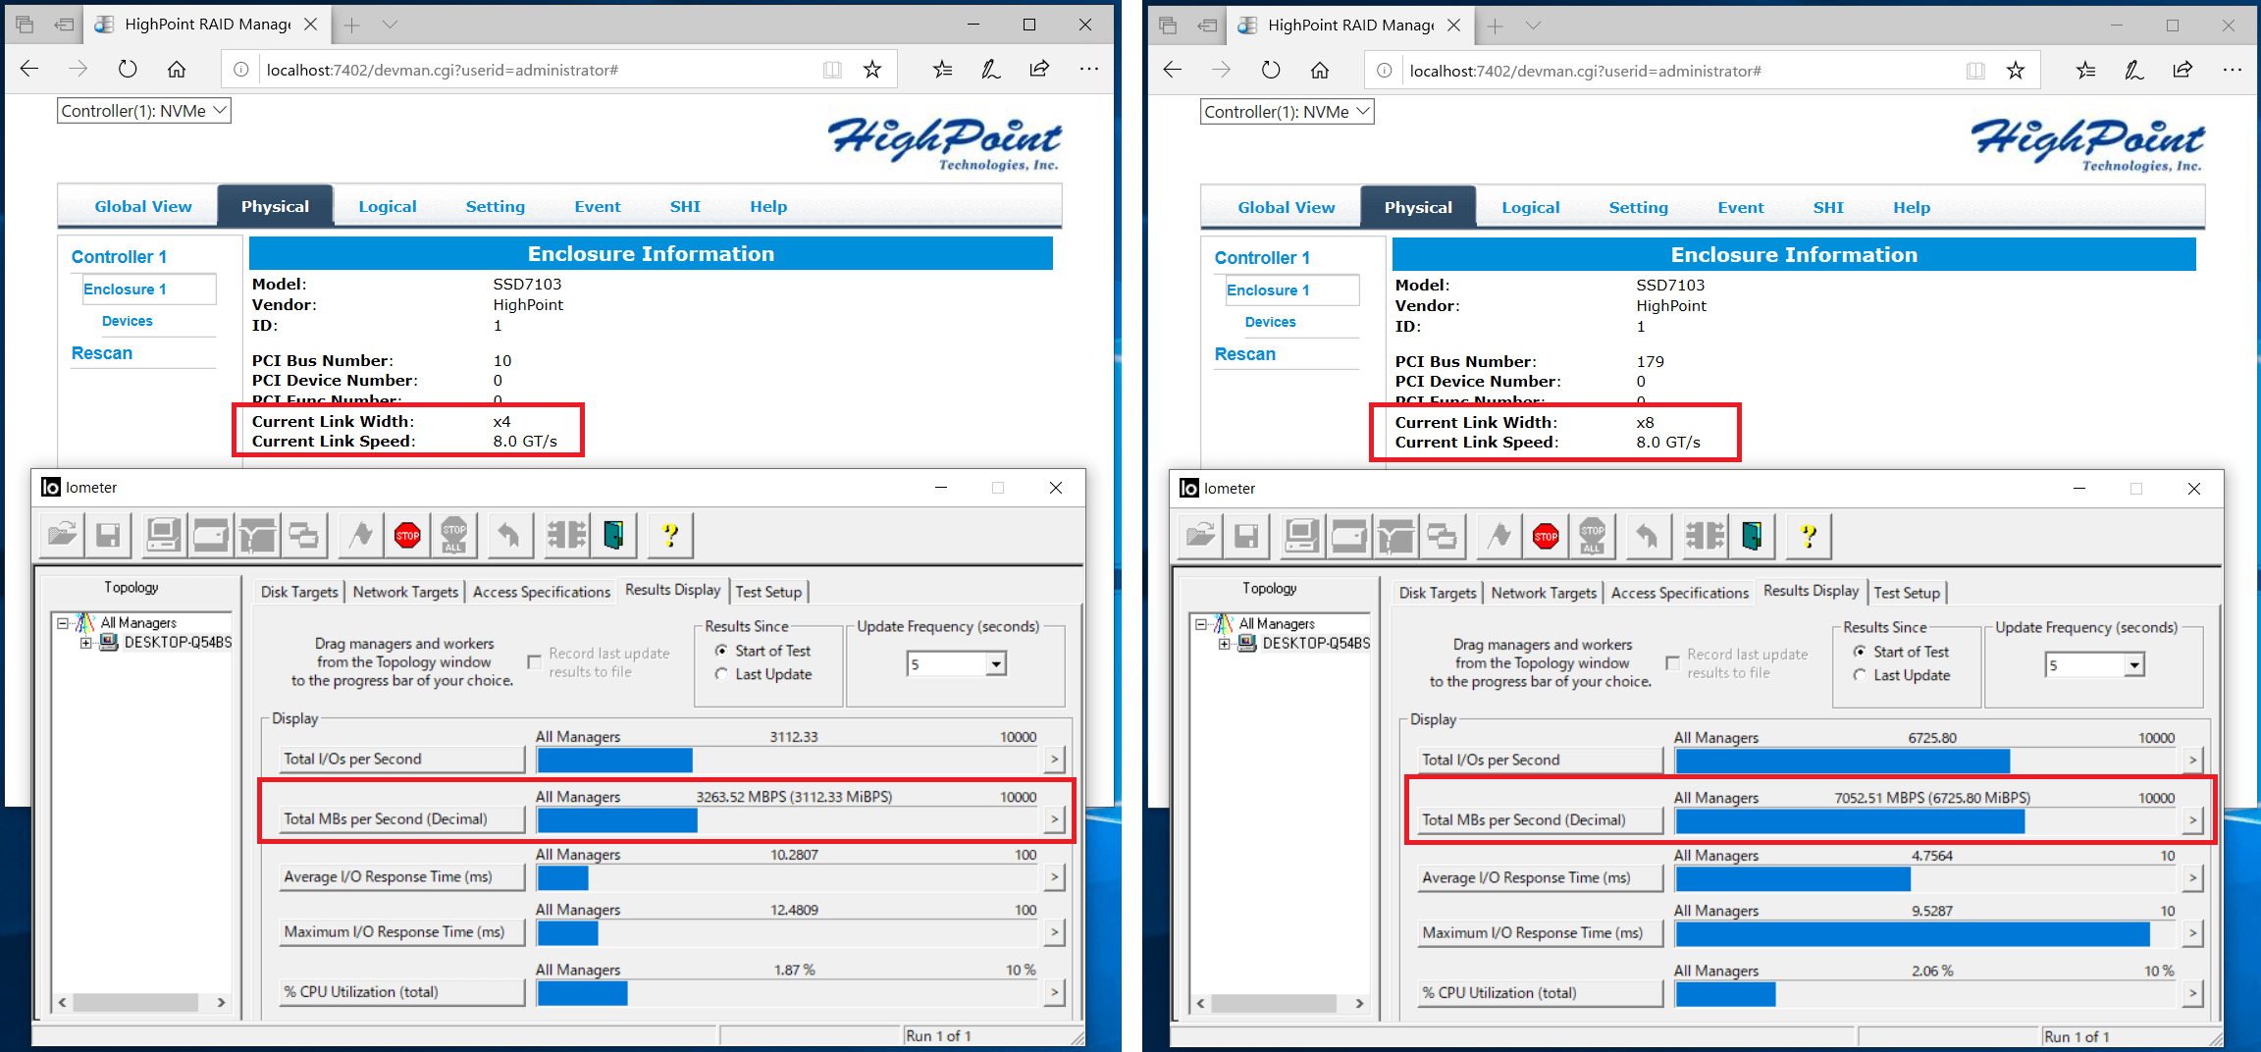2261x1052 pixels.
Task: Check Record last update results in 3263.52 MBPS Iometer
Action: point(535,662)
